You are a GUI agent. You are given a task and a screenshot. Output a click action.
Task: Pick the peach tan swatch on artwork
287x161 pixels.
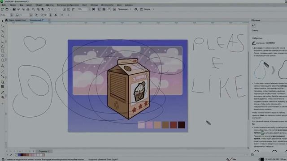coord(157,125)
